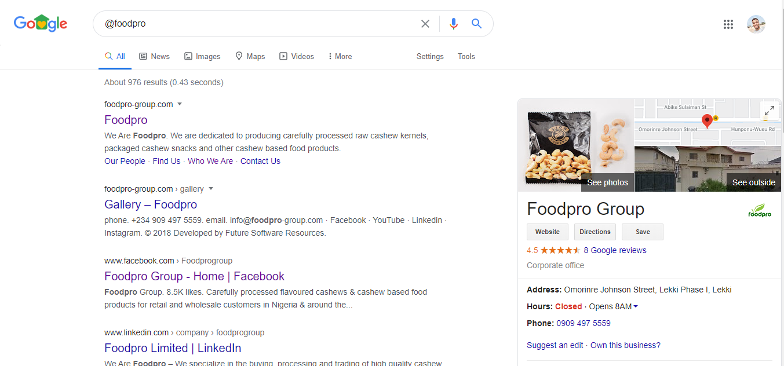Click the Corporate office label
The height and width of the screenshot is (366, 784).
click(555, 265)
